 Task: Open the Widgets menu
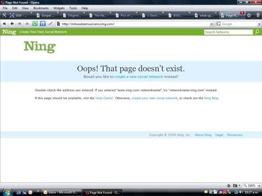59,8
